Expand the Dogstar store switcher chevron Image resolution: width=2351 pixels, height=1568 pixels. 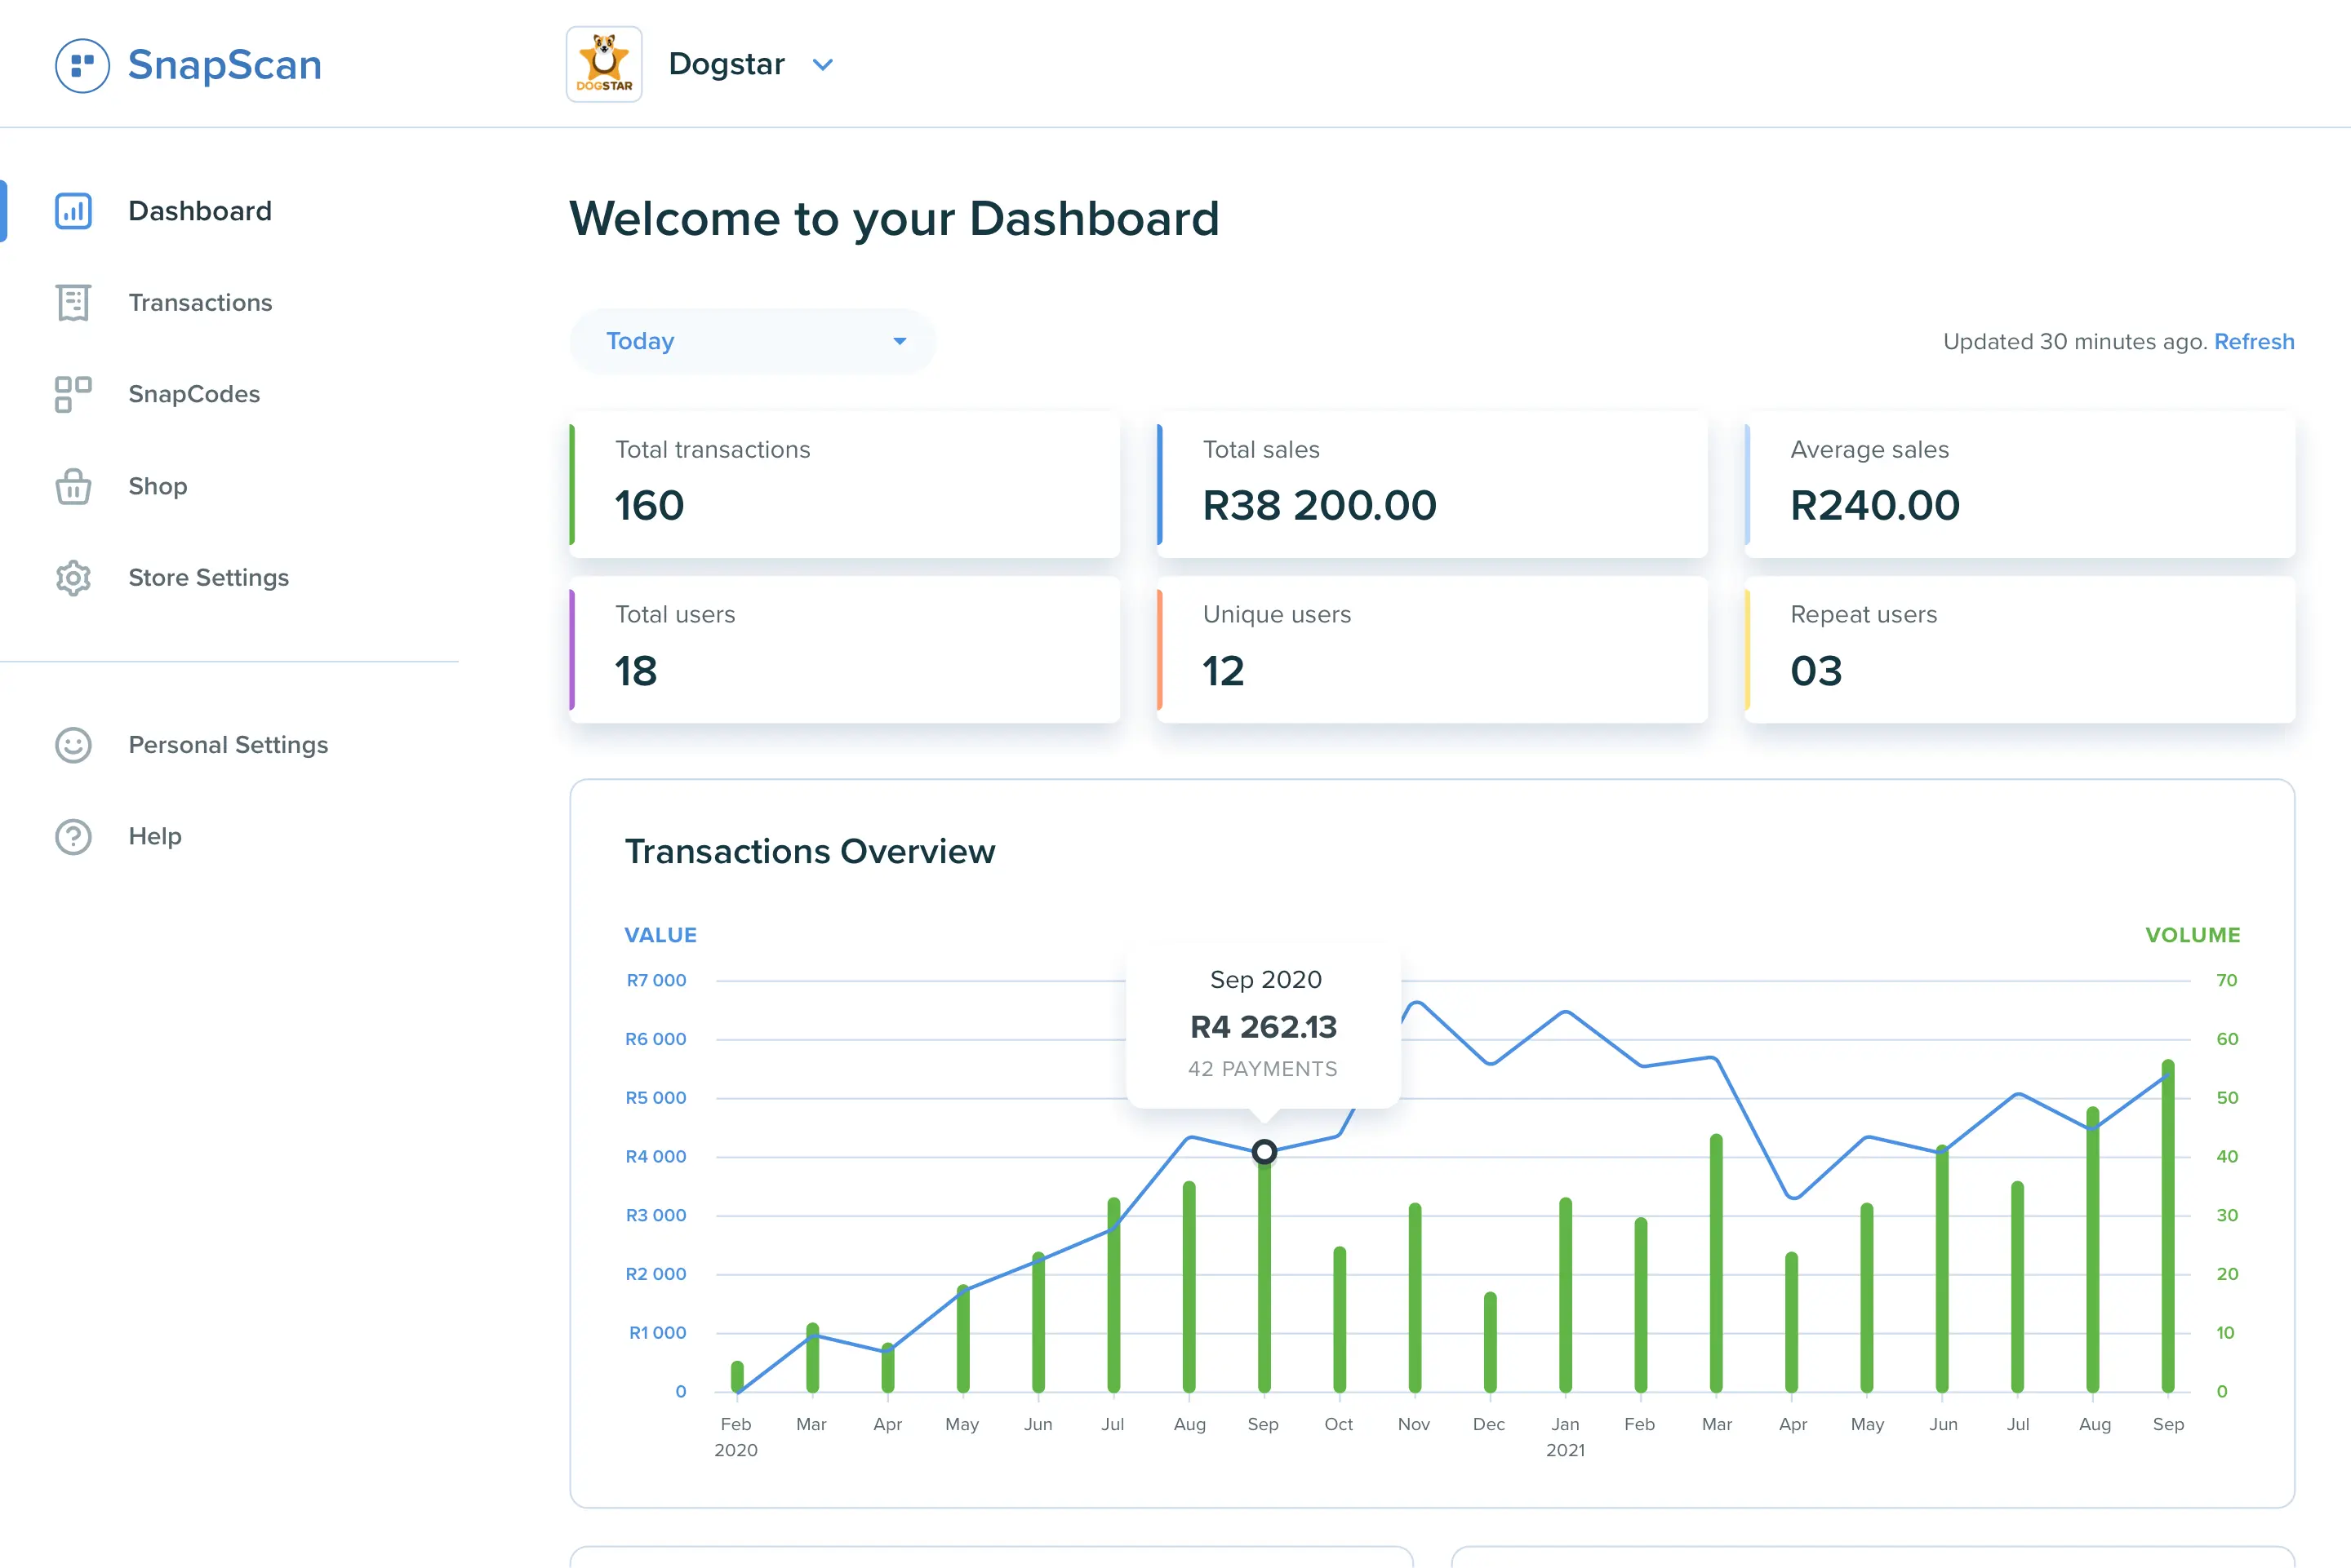click(822, 64)
